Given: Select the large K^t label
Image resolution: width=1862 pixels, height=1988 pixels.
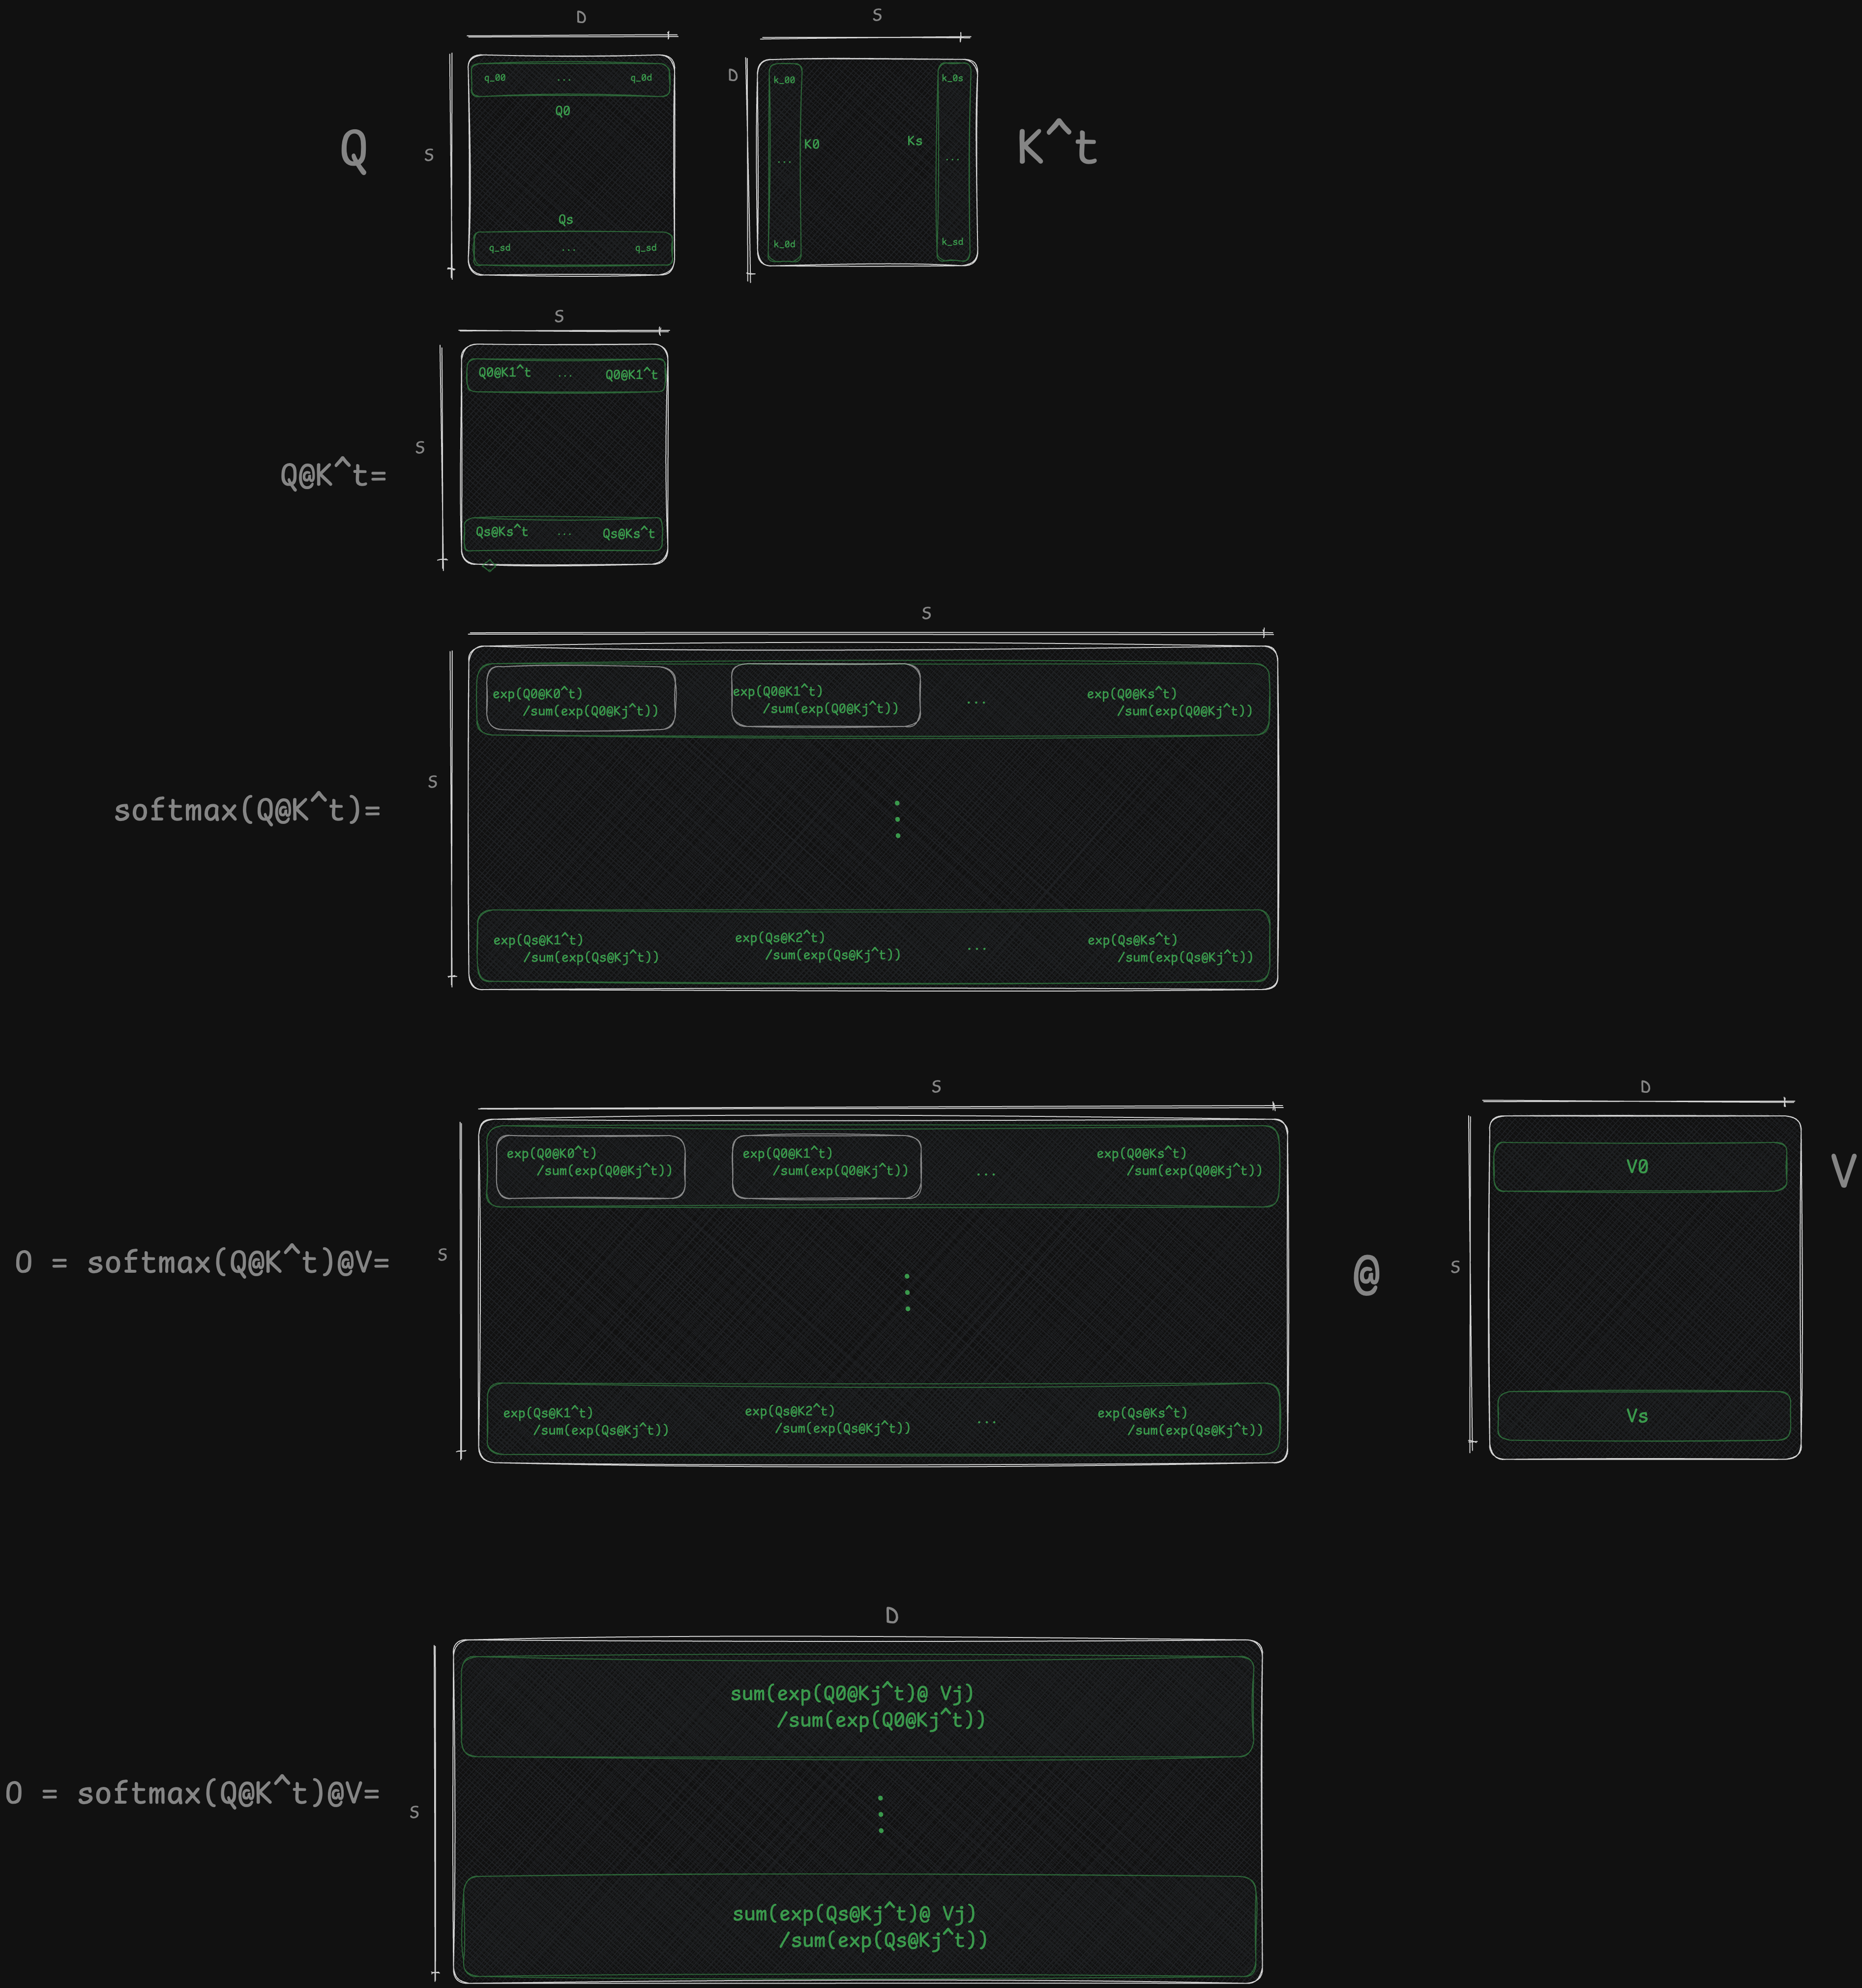Looking at the screenshot, I should 1057,147.
